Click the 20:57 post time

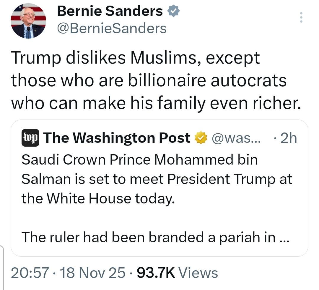29,273
